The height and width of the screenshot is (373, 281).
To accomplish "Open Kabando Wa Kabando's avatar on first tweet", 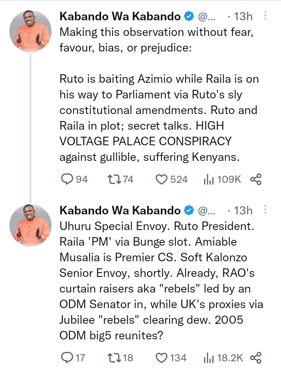I will 30,31.
